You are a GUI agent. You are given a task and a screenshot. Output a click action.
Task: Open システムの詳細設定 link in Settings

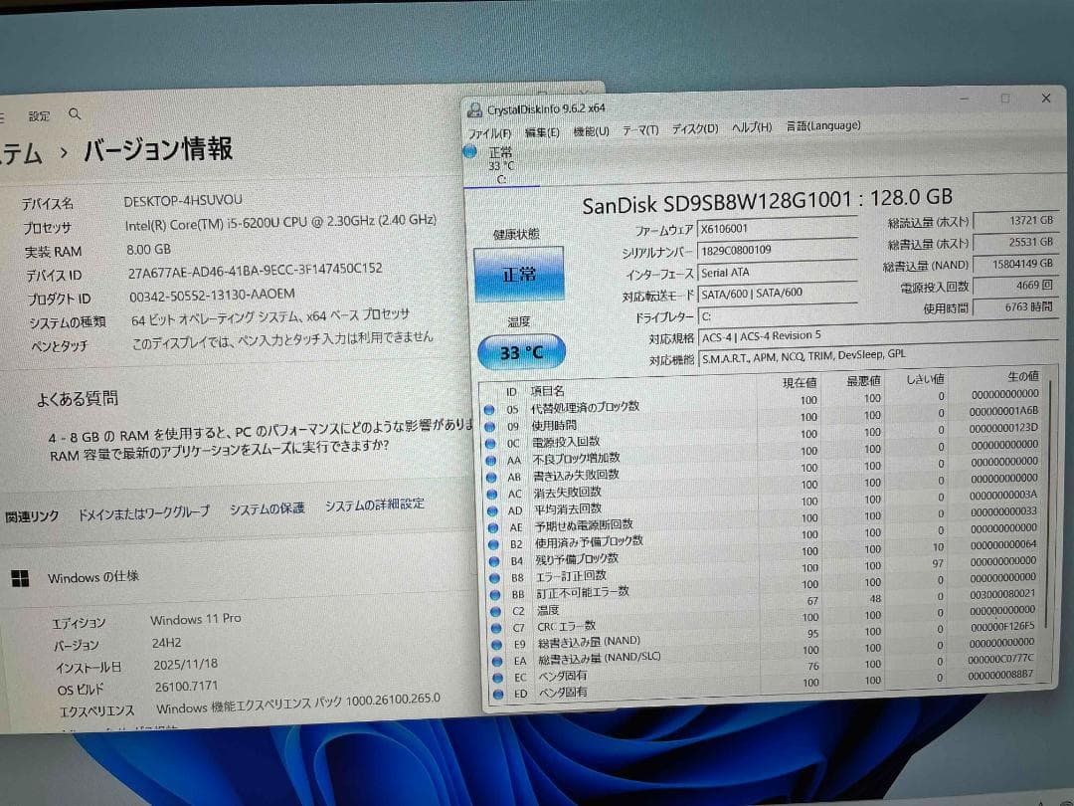point(374,505)
